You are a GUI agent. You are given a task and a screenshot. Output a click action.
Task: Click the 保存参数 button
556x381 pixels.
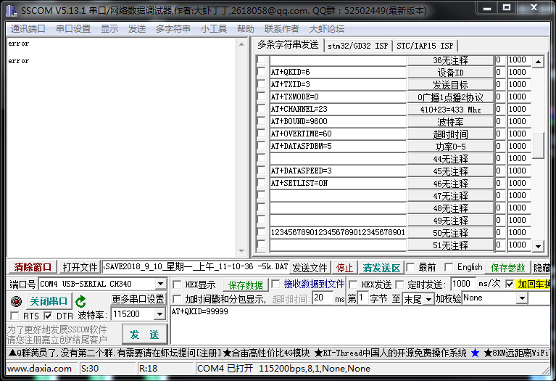point(507,268)
